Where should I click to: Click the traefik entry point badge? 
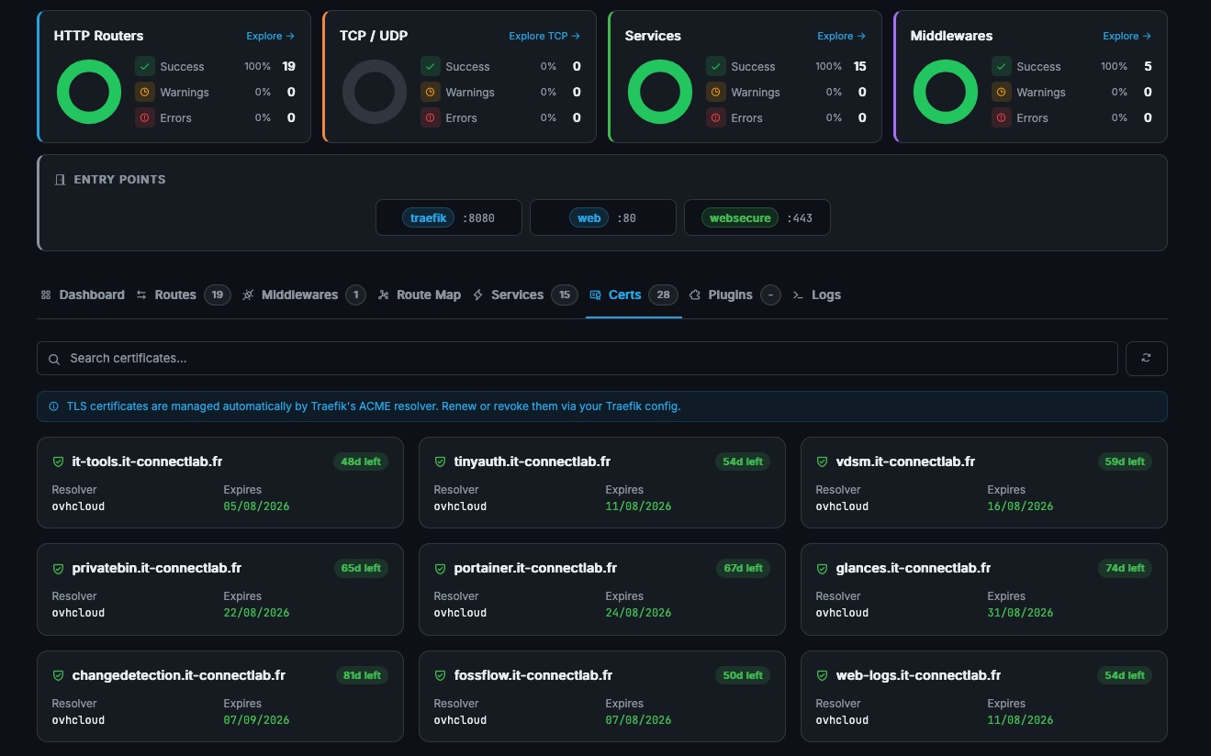(429, 217)
